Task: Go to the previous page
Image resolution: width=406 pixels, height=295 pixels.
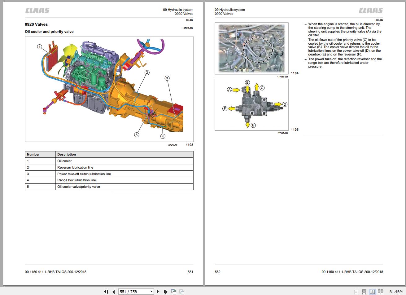Action: click(113, 292)
